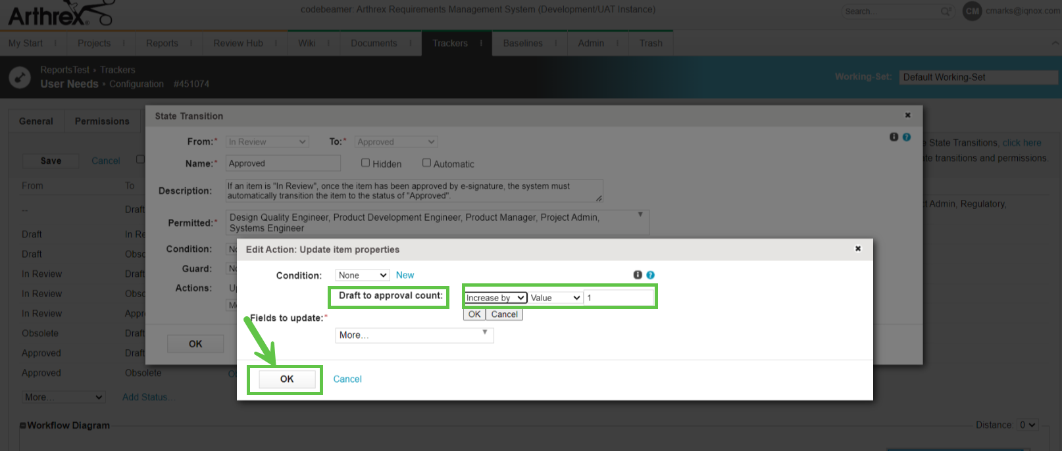
Task: Click the search magnifier icon
Action: 946,11
